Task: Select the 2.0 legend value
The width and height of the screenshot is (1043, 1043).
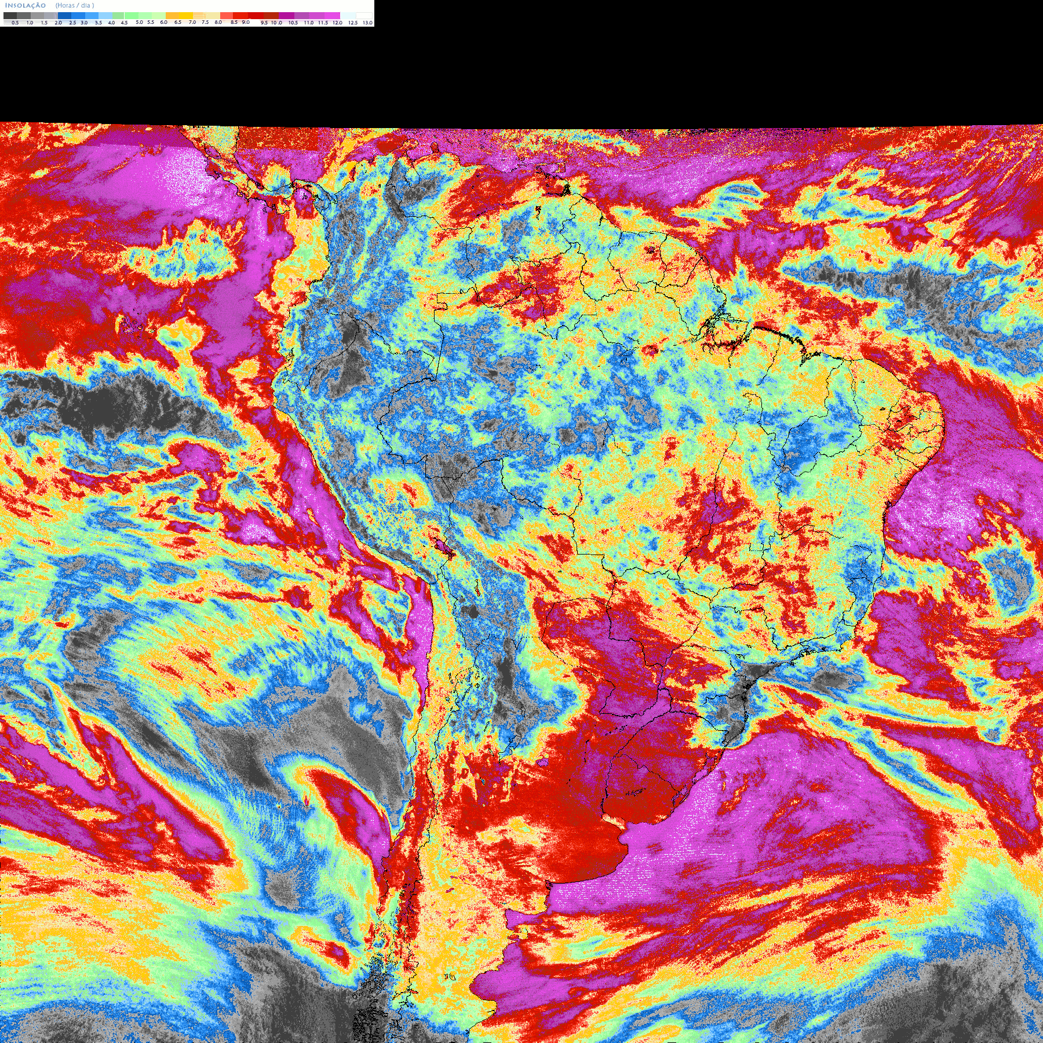Action: point(58,23)
